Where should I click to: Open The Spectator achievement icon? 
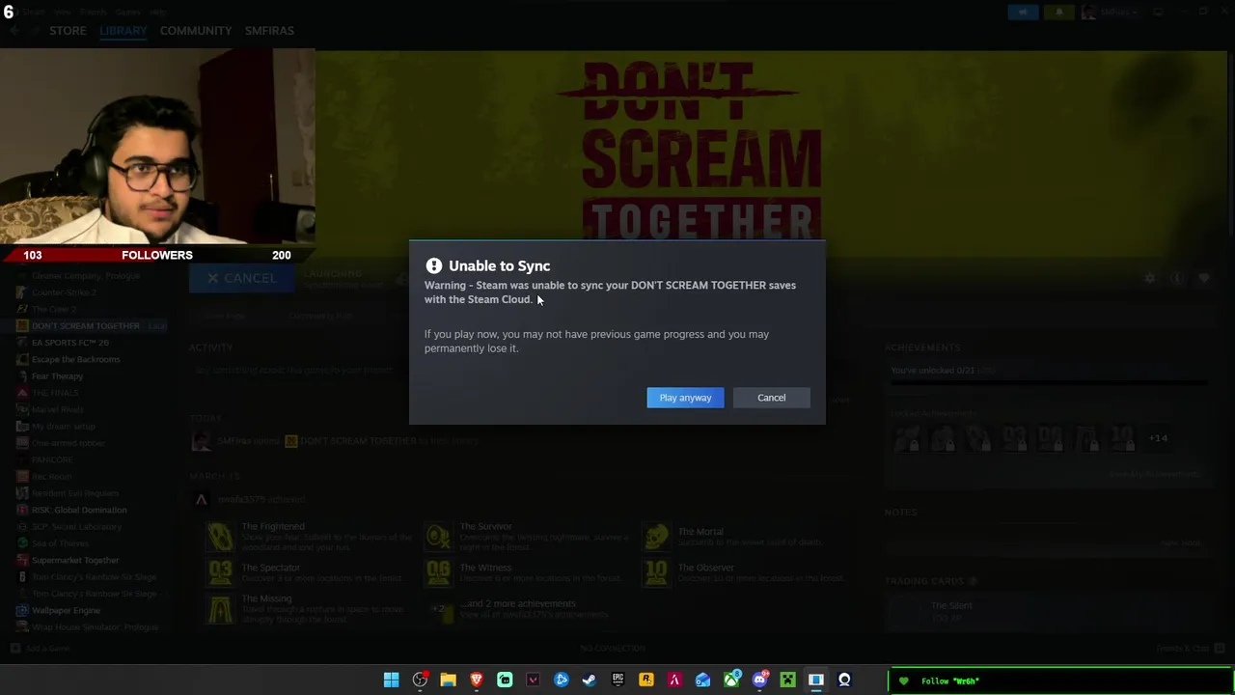tap(220, 572)
